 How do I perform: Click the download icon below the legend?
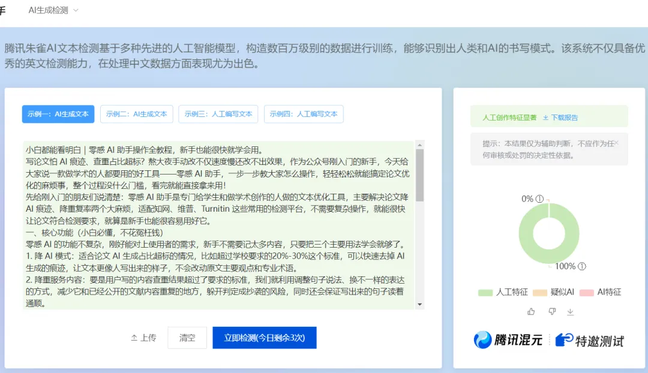[x=571, y=312]
